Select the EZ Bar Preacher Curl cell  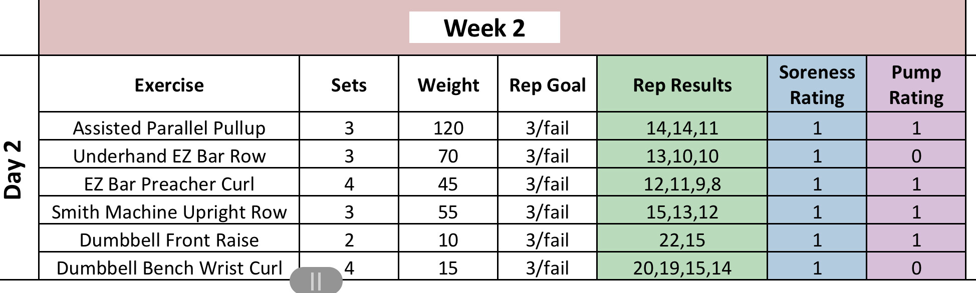pyautogui.click(x=169, y=184)
